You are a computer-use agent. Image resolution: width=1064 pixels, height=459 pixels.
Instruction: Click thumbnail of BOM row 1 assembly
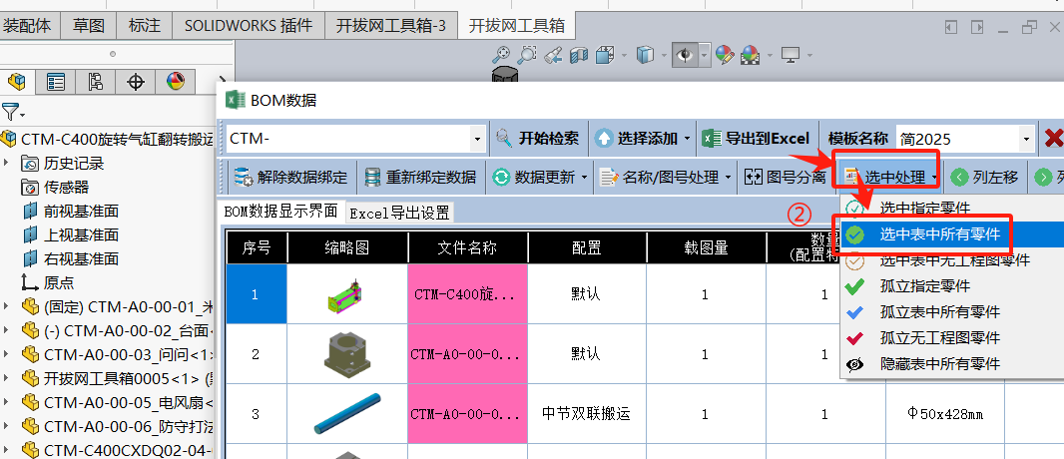(x=347, y=293)
